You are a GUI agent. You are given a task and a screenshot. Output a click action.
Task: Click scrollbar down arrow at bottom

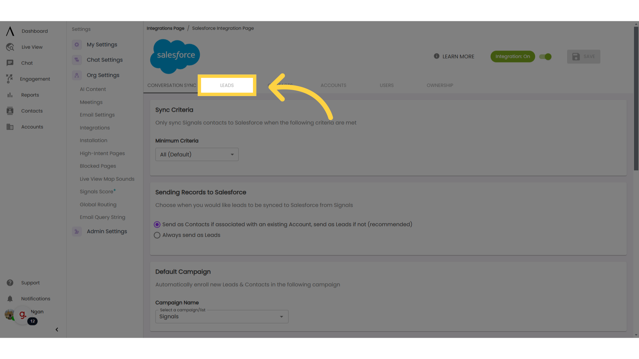(x=636, y=335)
